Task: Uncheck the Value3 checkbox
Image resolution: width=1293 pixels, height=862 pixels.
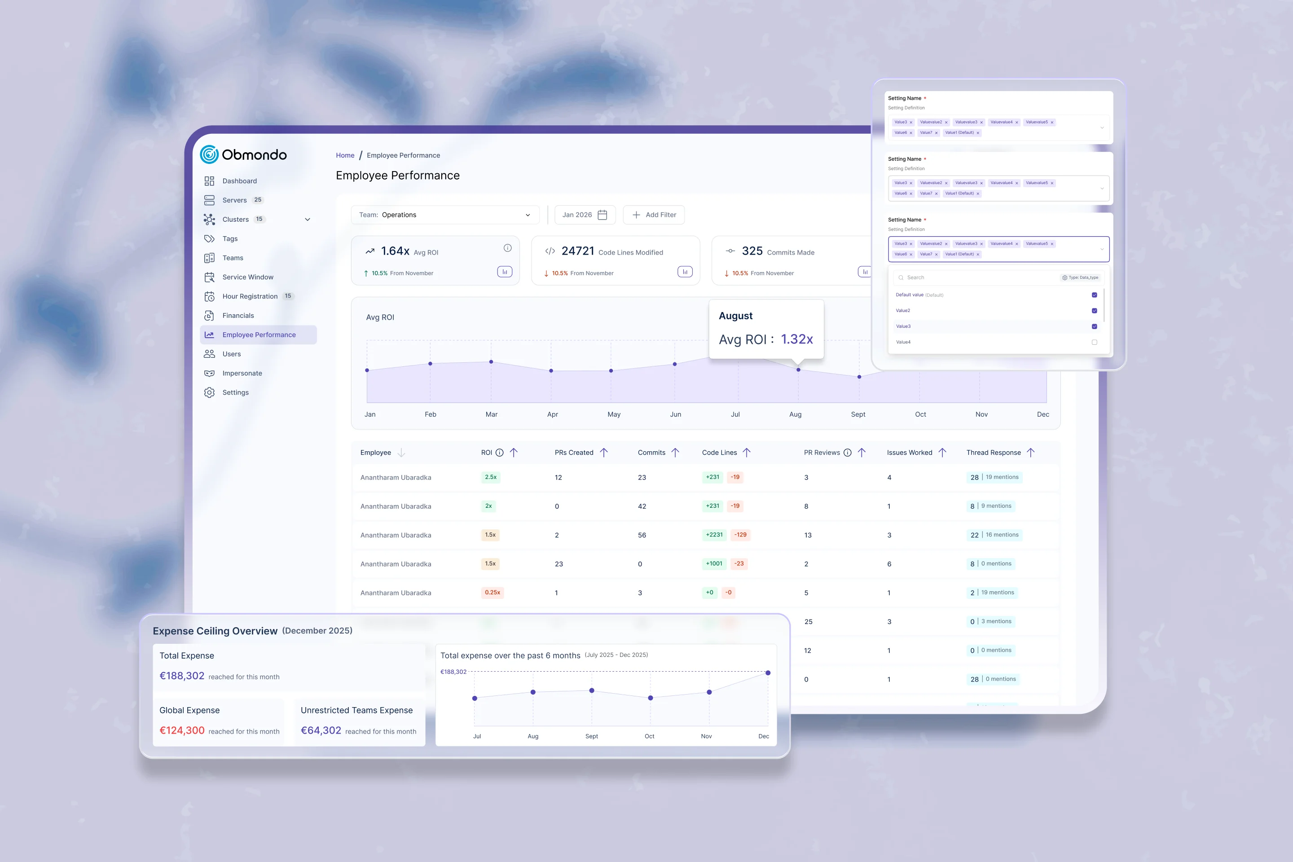Action: [x=1094, y=326]
